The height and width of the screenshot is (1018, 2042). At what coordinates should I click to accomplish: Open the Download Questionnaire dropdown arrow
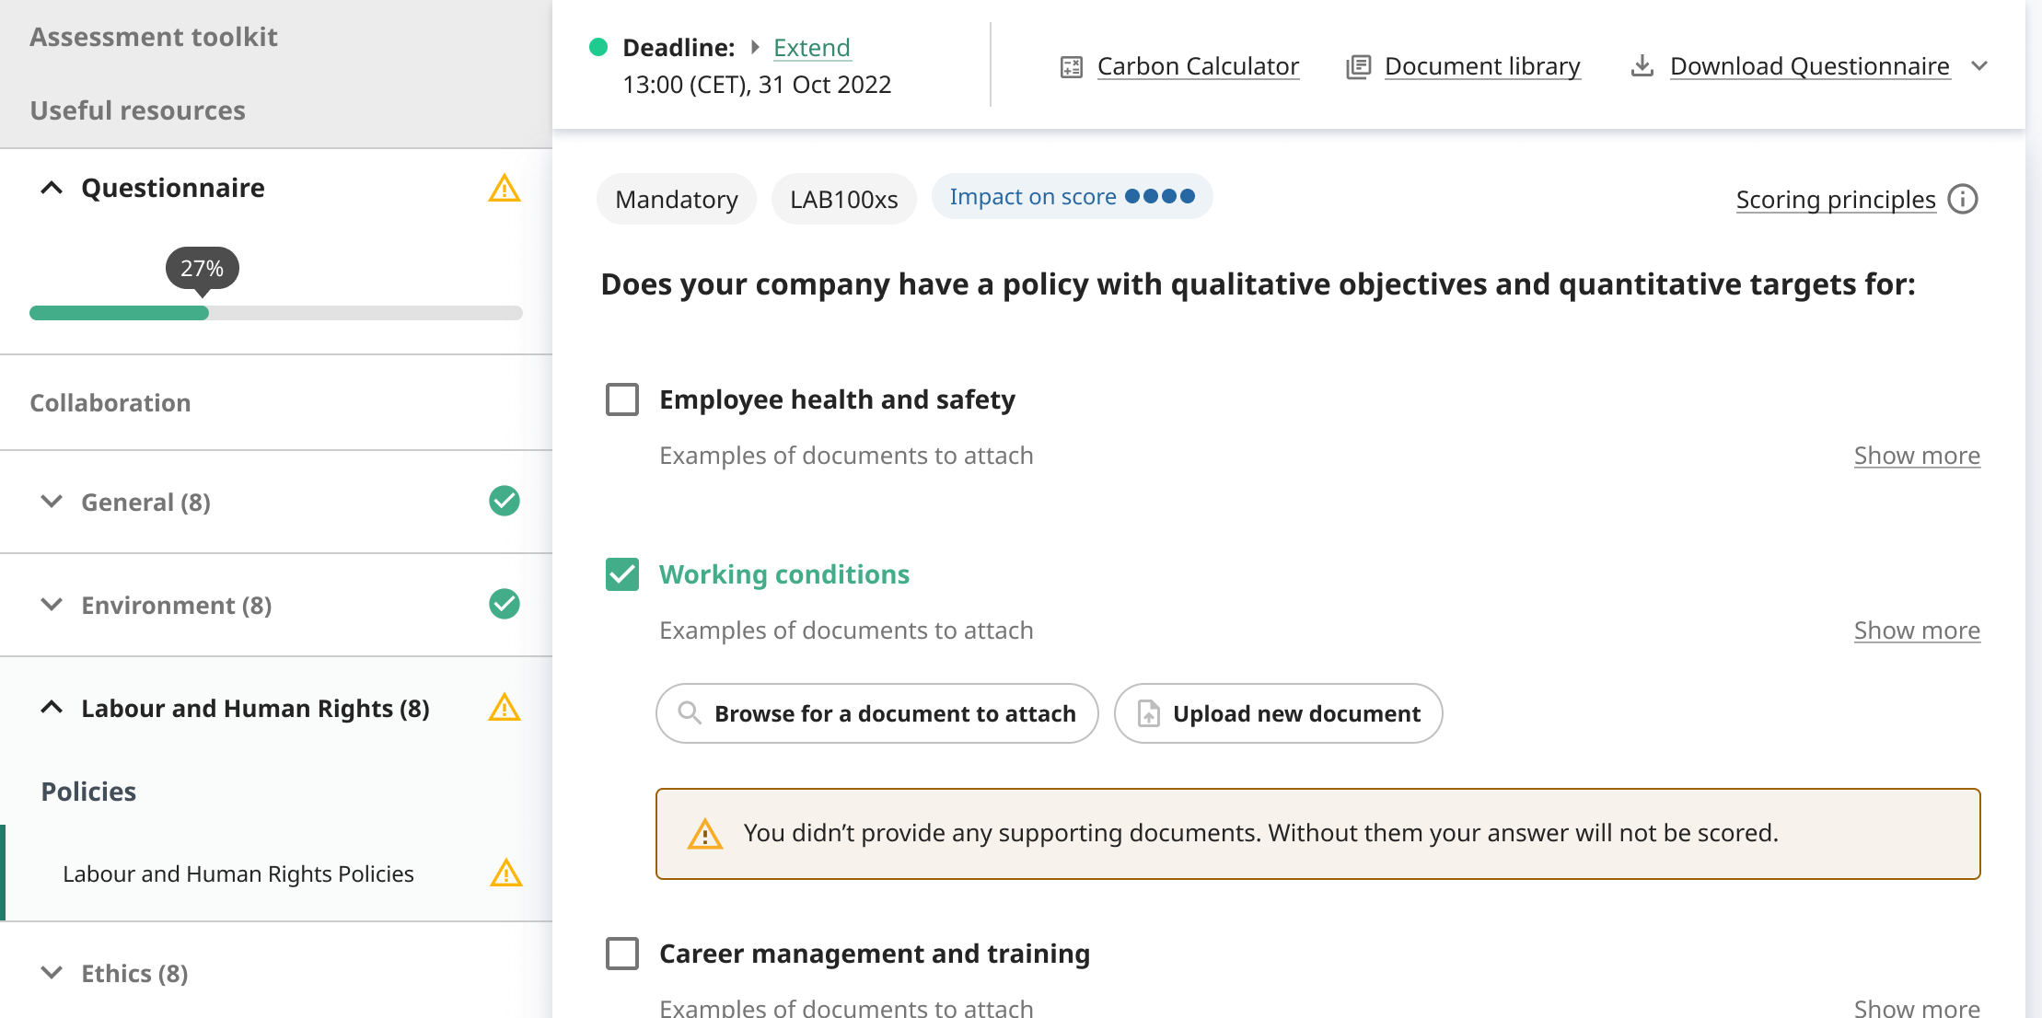1979,66
